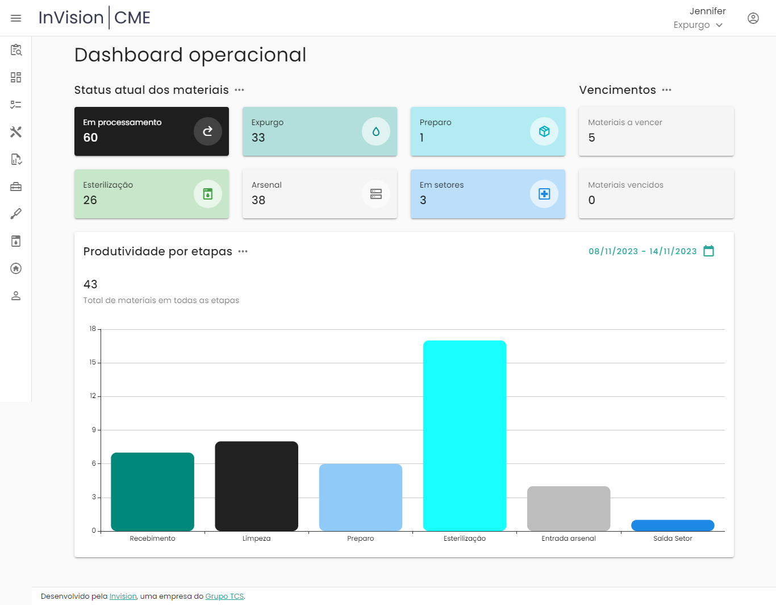Screen dimensions: 776x605
Task: Click the brush icon in sidebar
Action: (16, 214)
